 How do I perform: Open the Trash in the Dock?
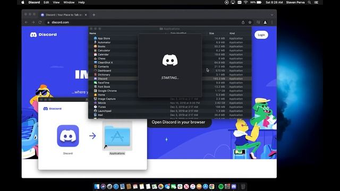(x=243, y=186)
